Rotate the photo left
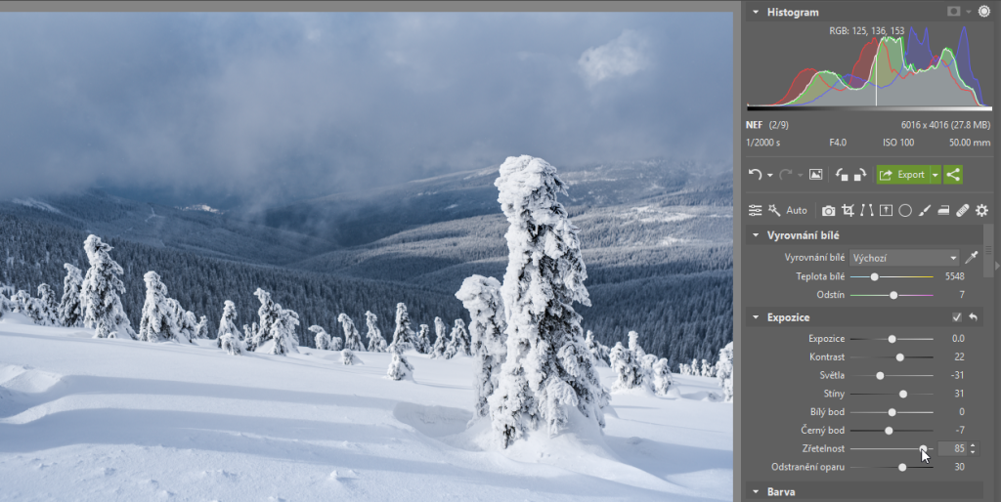The height and width of the screenshot is (502, 1001). (842, 174)
